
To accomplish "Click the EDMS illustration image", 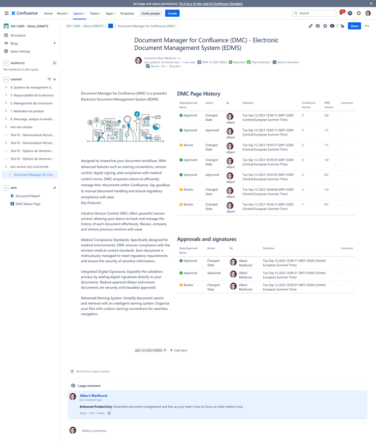I will 125,126.
